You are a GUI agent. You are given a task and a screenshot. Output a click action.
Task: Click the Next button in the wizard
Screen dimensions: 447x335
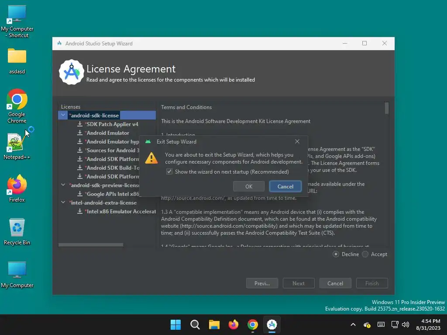click(x=299, y=283)
